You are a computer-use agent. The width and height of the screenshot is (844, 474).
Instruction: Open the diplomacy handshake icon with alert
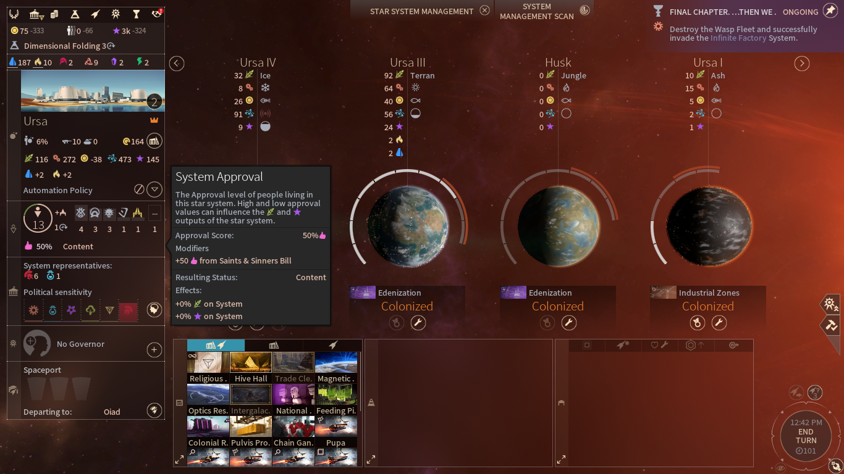[156, 14]
